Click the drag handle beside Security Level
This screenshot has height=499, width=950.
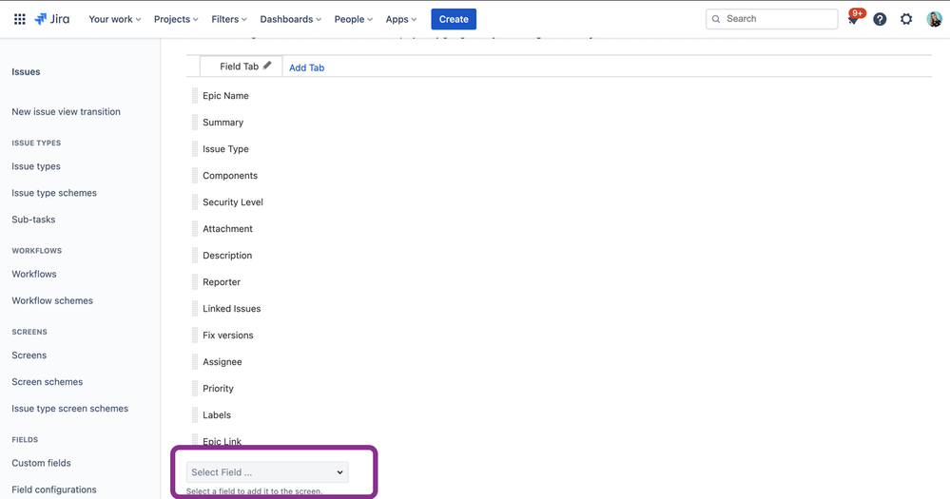(195, 202)
